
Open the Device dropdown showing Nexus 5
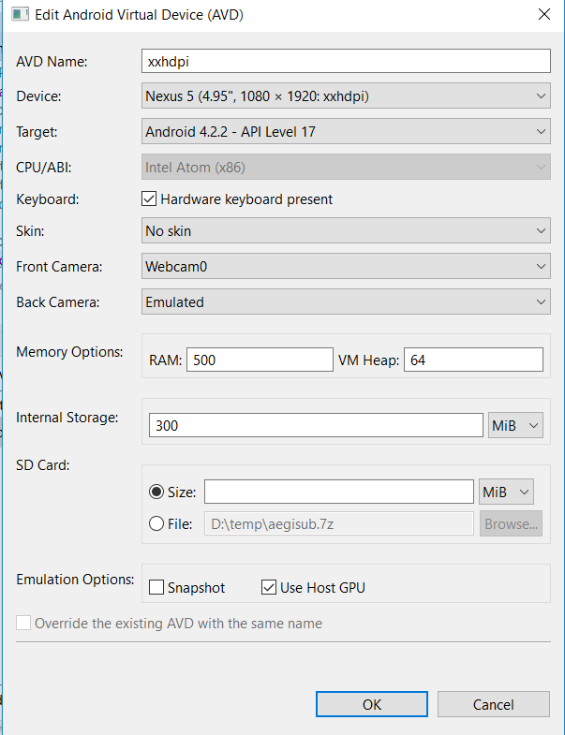[346, 96]
